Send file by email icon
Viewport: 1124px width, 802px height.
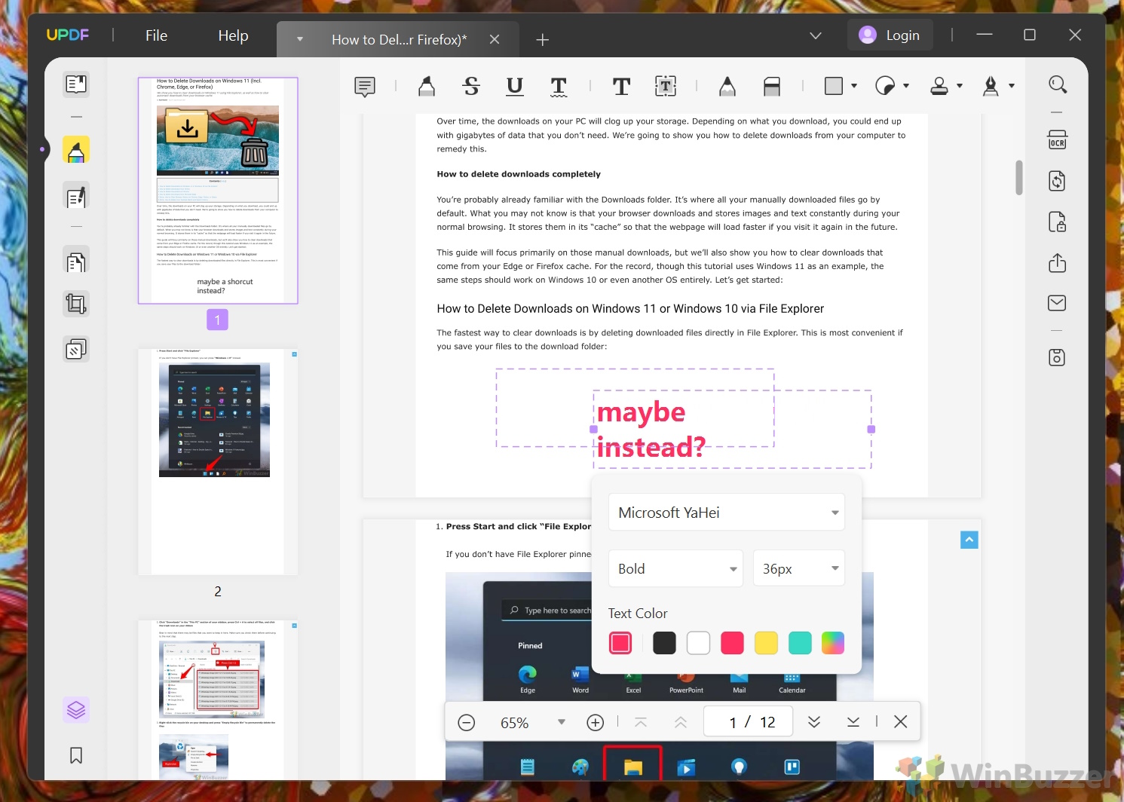click(x=1058, y=303)
